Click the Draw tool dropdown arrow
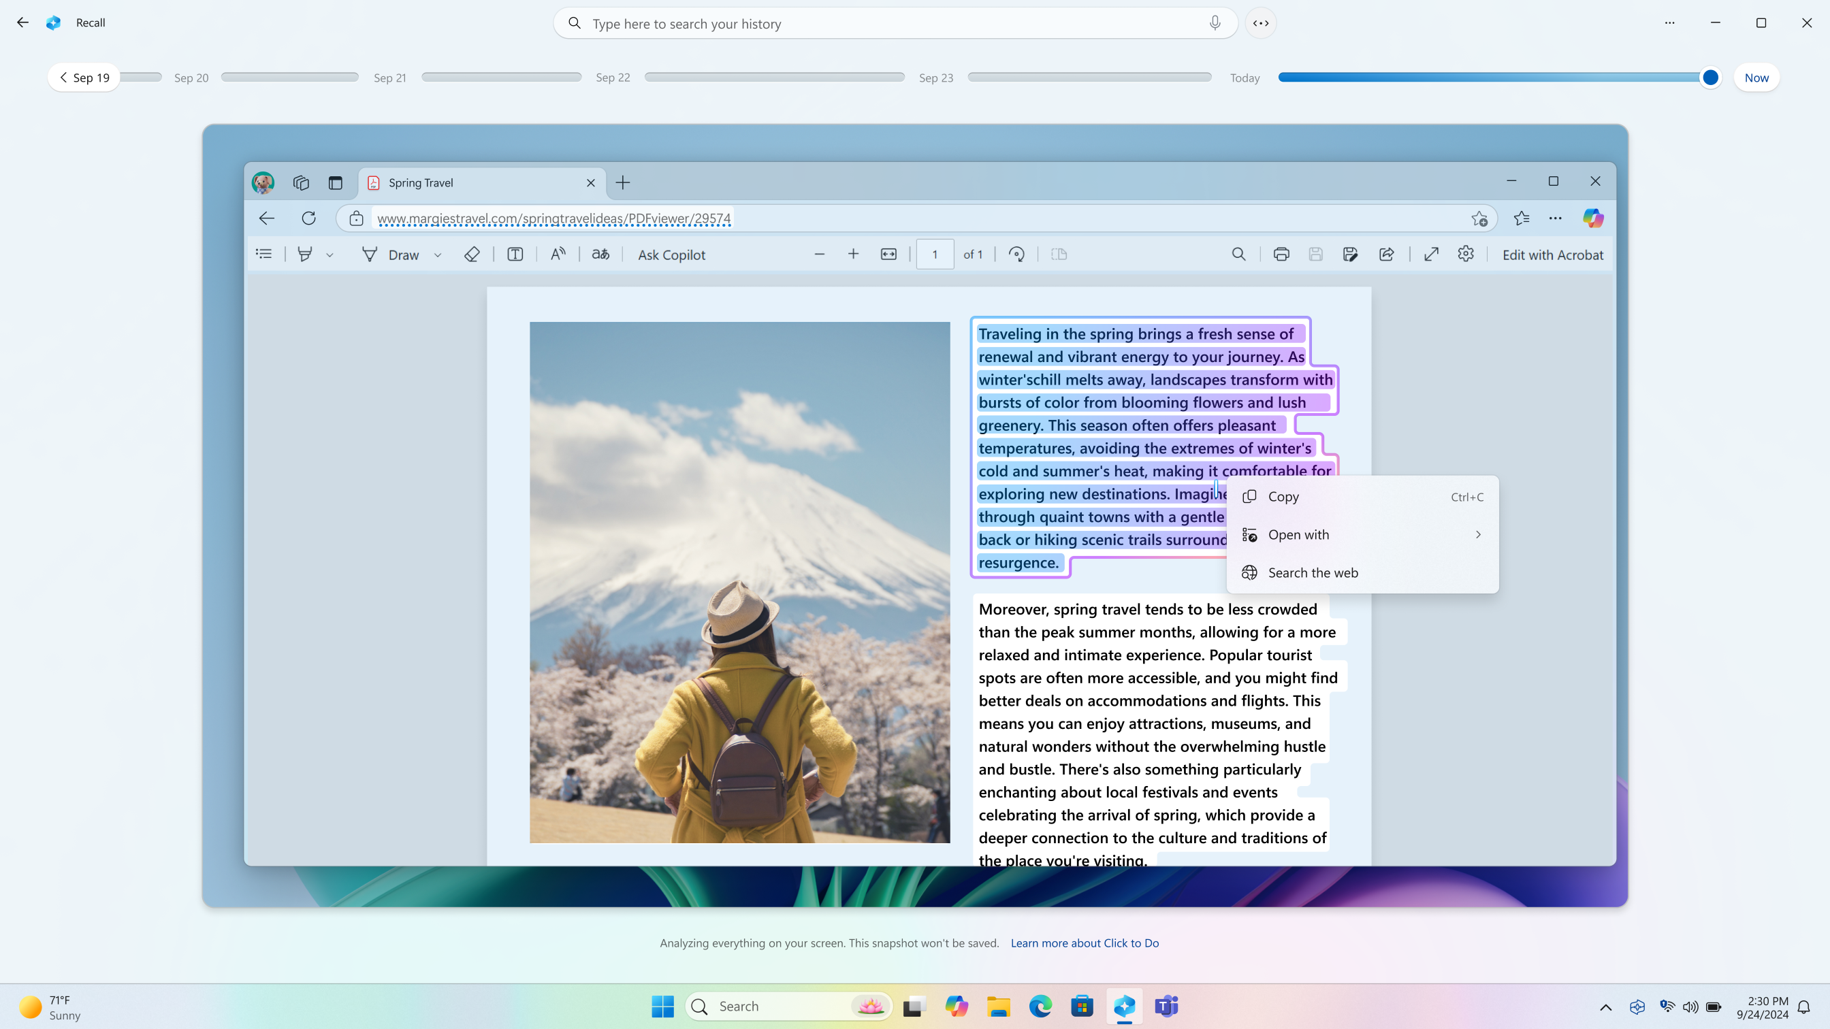Viewport: 1830px width, 1029px height. (437, 255)
